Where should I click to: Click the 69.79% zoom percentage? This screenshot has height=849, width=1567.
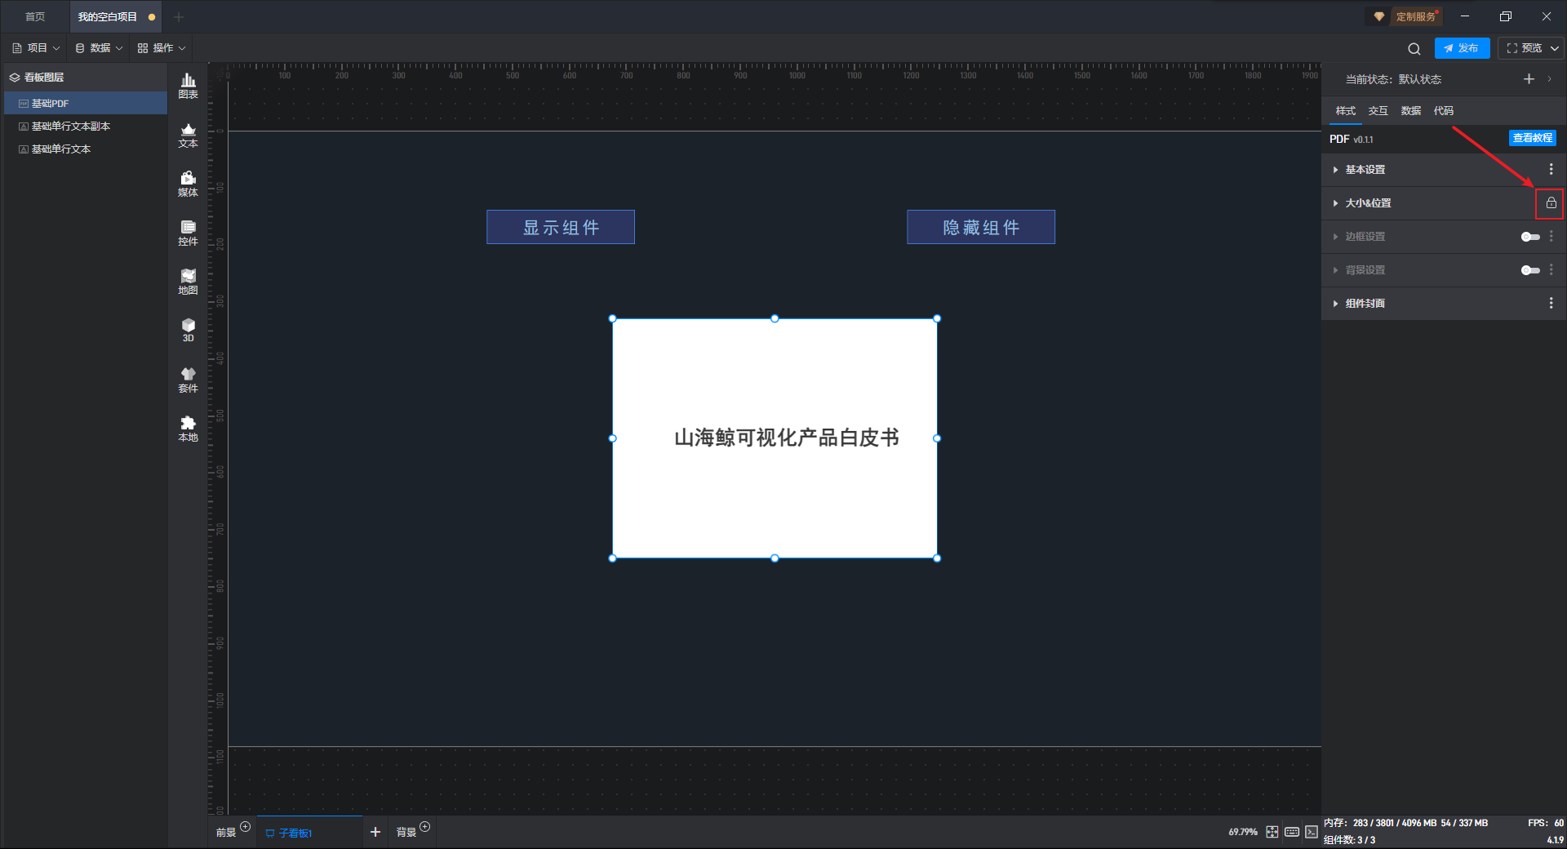tap(1243, 832)
